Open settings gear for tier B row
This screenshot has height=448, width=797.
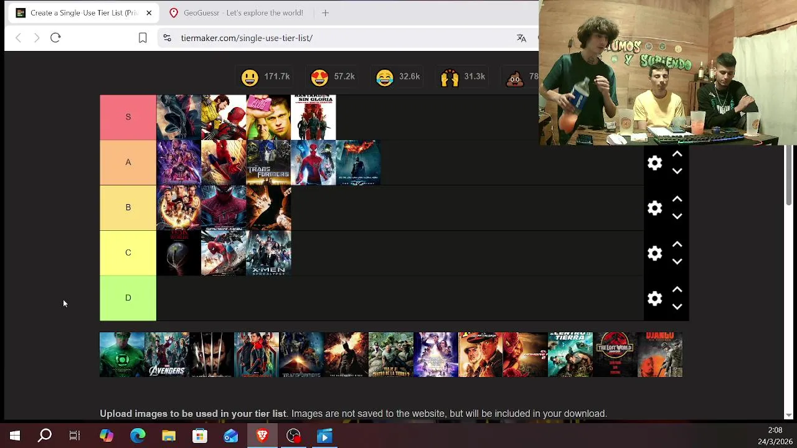[x=654, y=208]
